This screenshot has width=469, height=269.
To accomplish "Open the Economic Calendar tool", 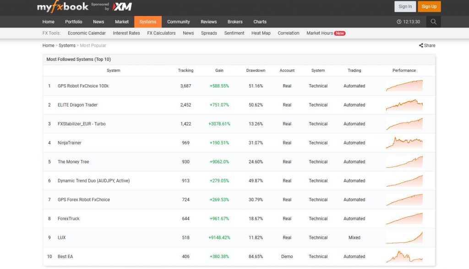I will [x=87, y=33].
